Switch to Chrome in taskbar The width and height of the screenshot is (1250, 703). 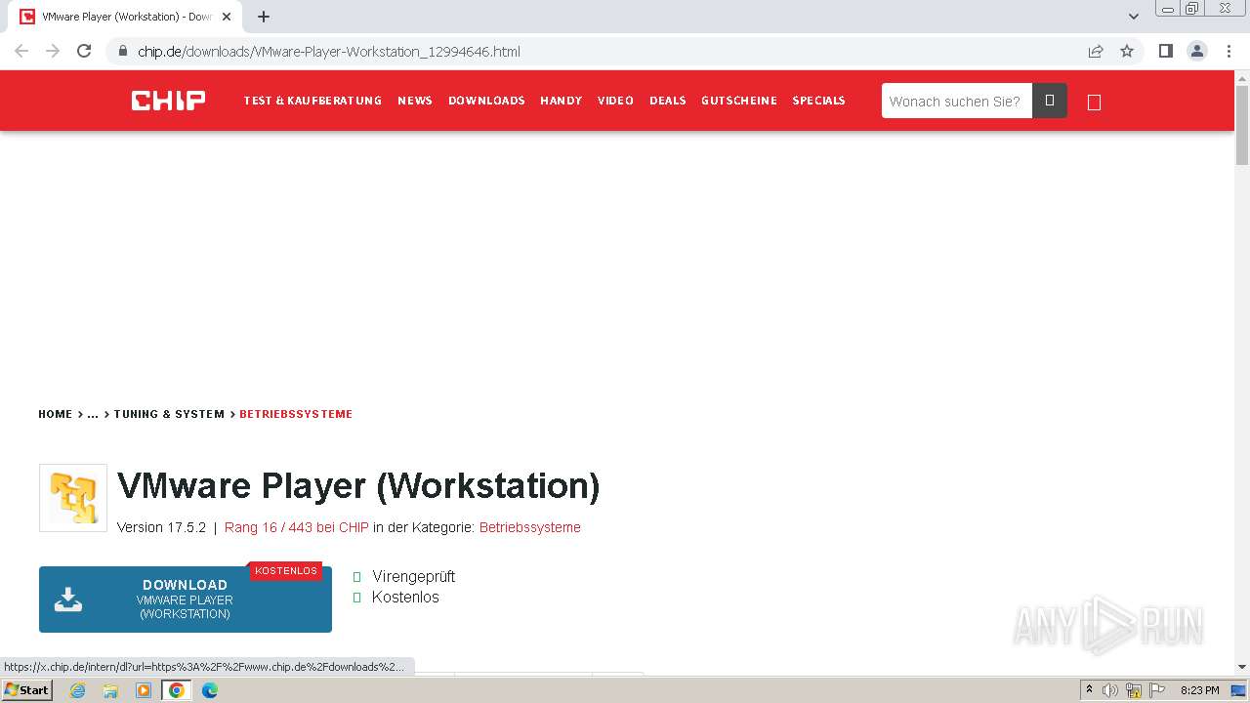point(177,690)
